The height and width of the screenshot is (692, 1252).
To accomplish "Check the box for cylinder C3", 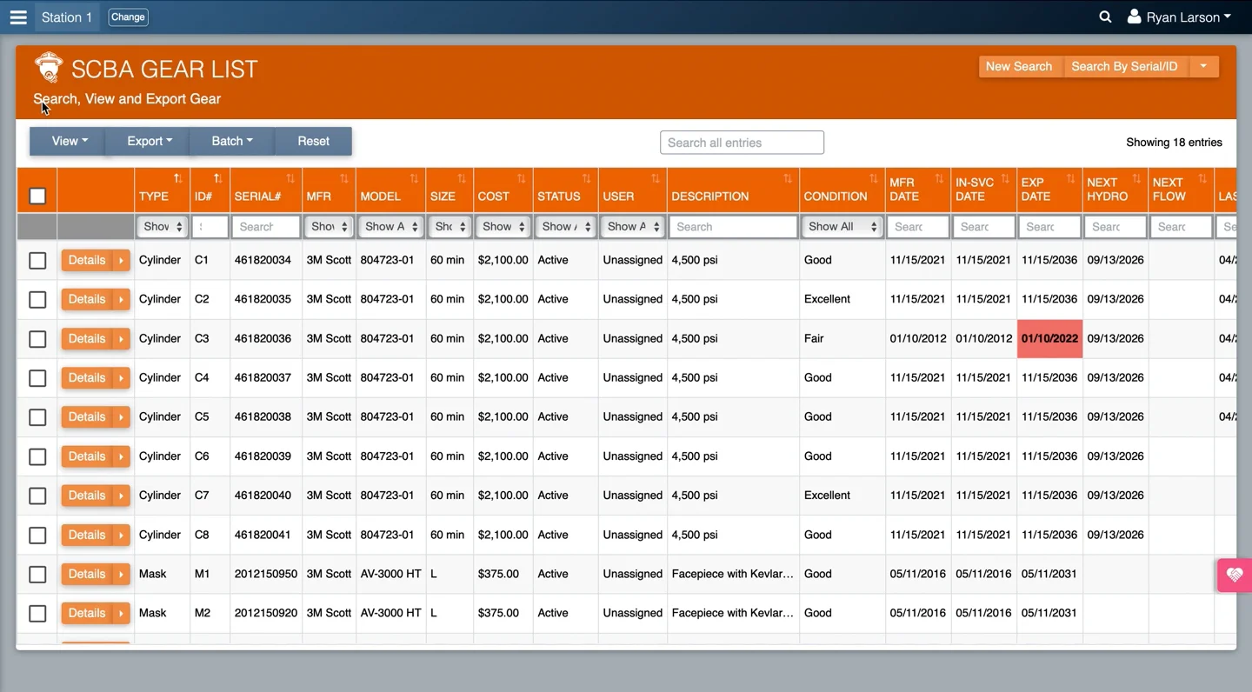I will (37, 339).
